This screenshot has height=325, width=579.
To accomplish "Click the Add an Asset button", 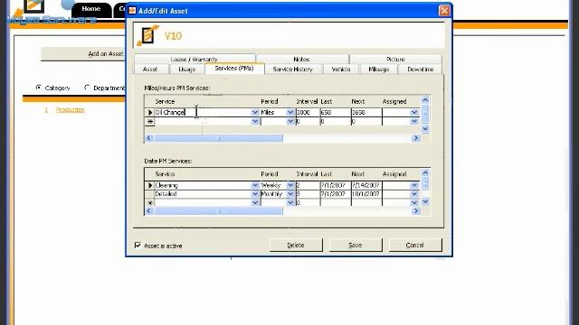I will click(x=83, y=54).
